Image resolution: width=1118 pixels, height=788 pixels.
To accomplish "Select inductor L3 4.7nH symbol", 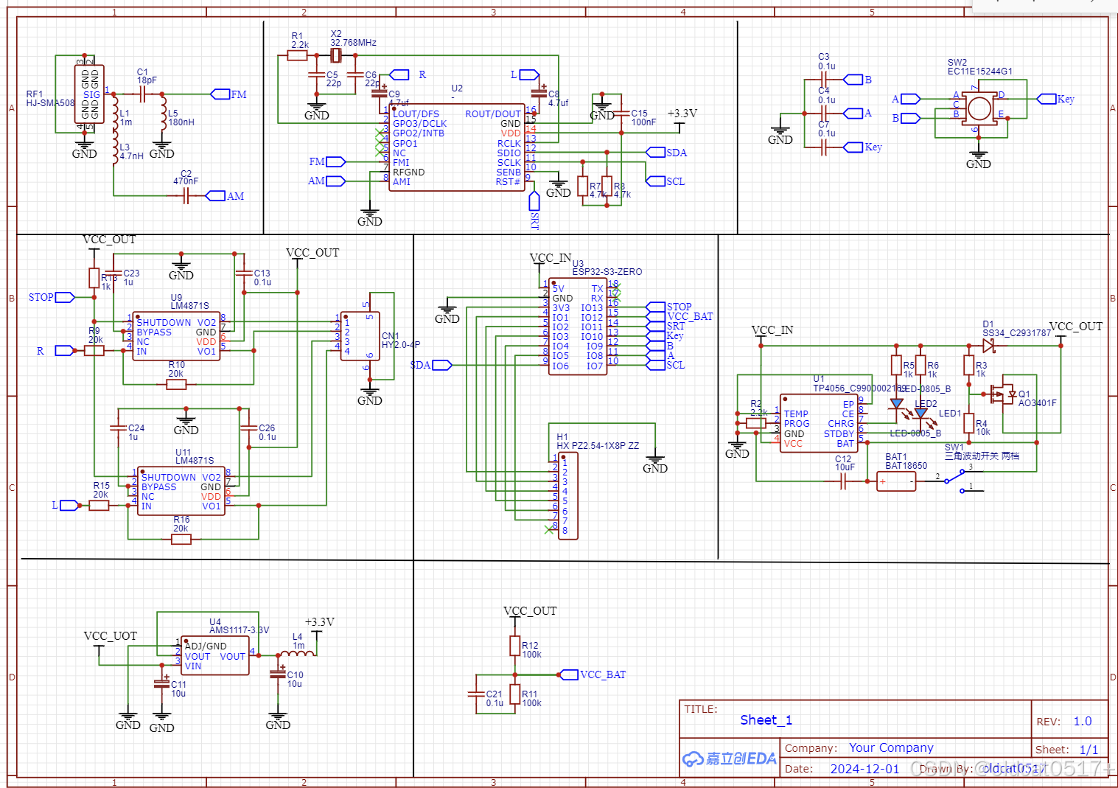I will (x=114, y=147).
